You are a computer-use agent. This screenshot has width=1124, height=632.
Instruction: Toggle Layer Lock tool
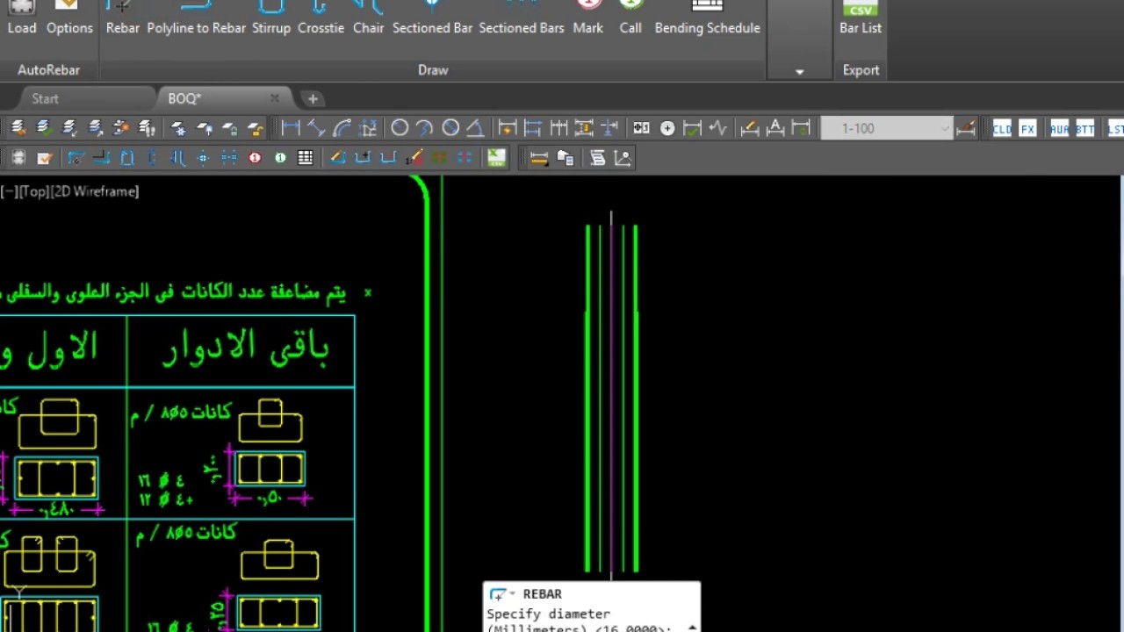tap(230, 128)
